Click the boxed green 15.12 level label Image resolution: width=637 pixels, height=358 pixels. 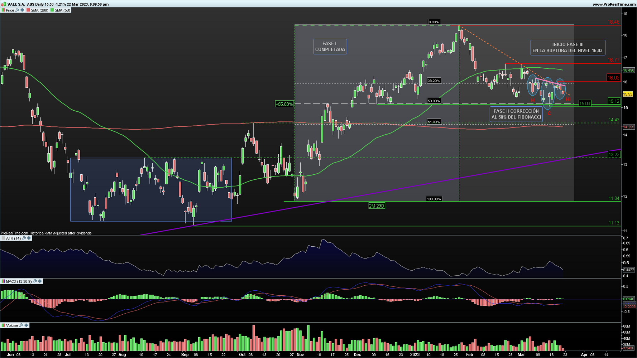pos(614,101)
